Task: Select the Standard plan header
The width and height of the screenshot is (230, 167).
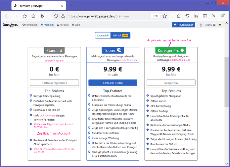Action: tap(54, 50)
